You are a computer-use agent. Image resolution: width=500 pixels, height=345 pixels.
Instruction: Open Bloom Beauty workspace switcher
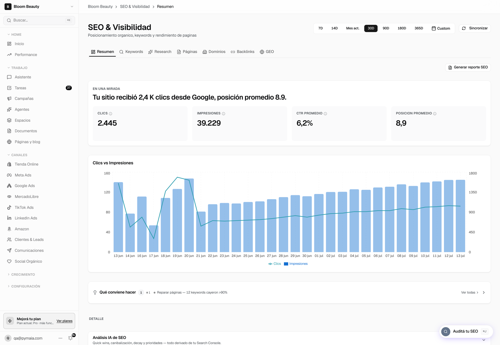coord(39,7)
